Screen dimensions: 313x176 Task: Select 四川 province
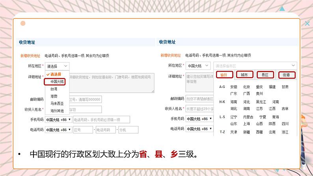tap(285, 124)
